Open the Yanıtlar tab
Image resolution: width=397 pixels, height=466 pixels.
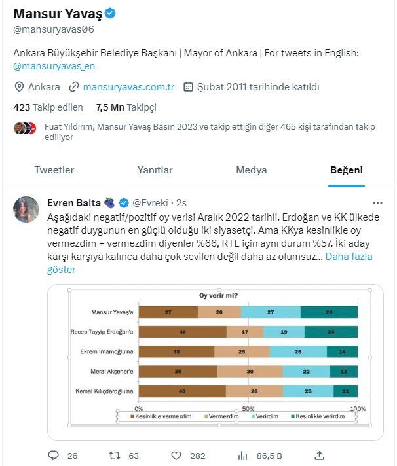(x=155, y=170)
